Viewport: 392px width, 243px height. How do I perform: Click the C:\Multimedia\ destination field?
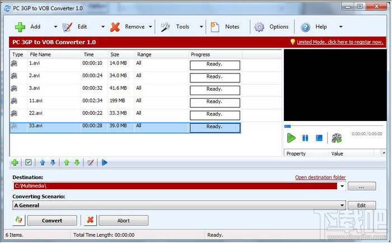tap(175, 186)
